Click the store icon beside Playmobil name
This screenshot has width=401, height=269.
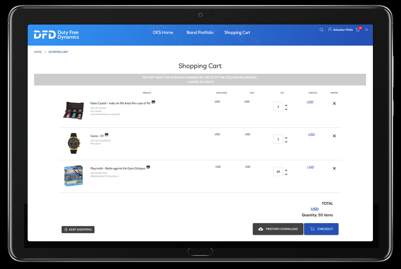(148, 167)
